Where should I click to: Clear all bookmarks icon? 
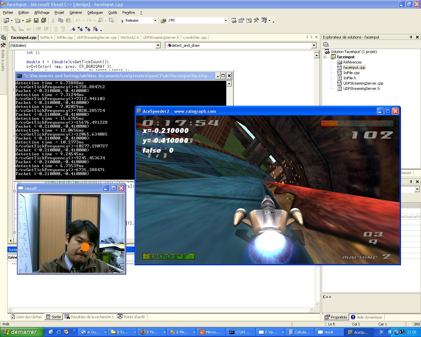[x=95, y=29]
